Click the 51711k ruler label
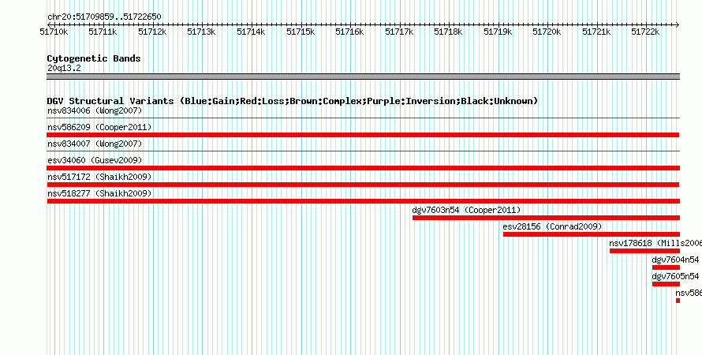Image resolution: width=702 pixels, height=355 pixels. (x=103, y=32)
